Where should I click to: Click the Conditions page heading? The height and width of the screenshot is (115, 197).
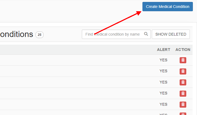pyautogui.click(x=17, y=34)
